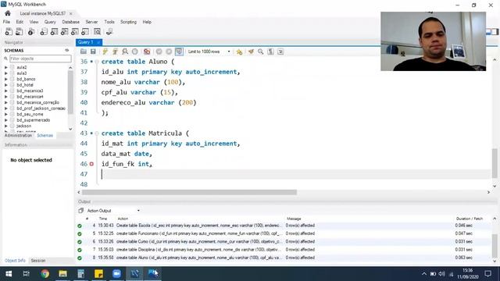
Task: Execute statement under cursor
Action: tap(115, 52)
